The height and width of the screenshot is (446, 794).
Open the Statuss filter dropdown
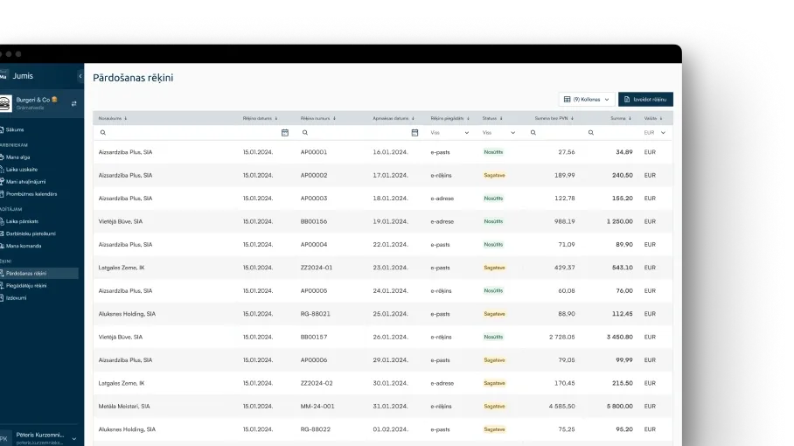pos(499,133)
